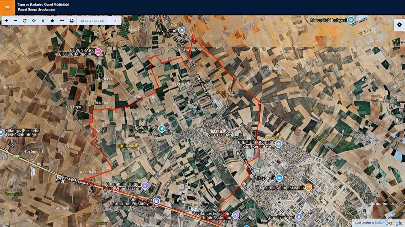Viewport: 405px width, 227px height.
Task: Open the orange hamburger menu
Action: pyautogui.click(x=7, y=7)
